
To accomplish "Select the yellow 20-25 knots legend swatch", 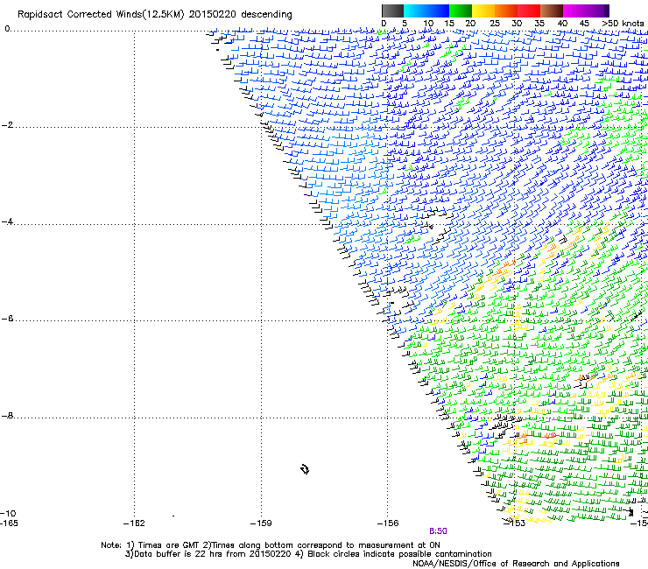I will 483,11.
